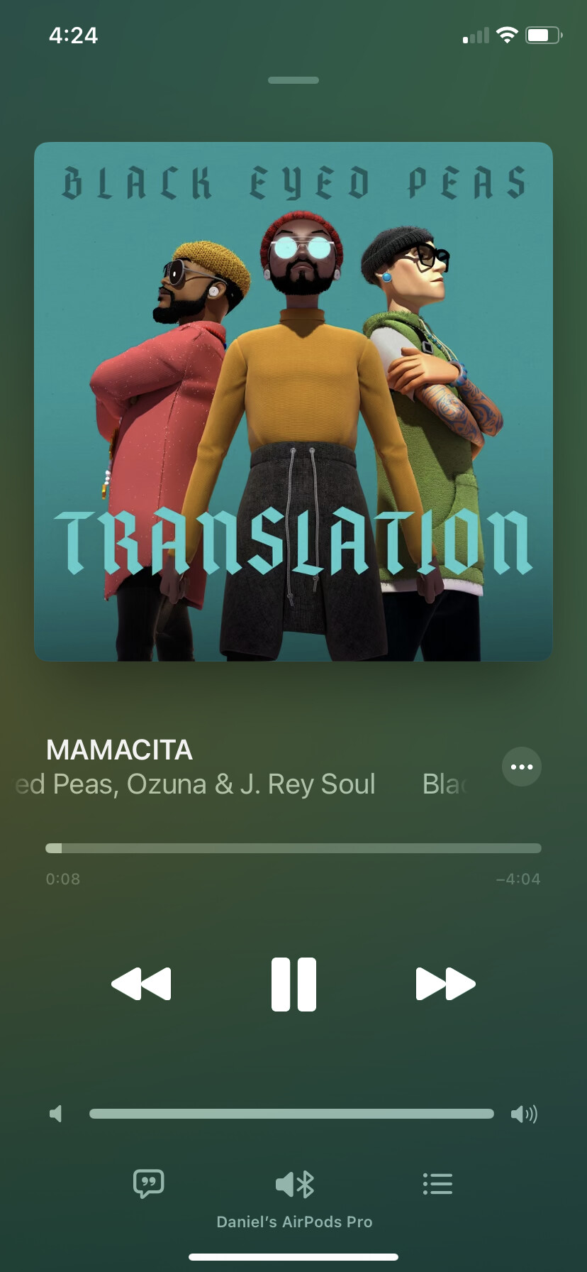Go back to previous track
Viewport: 587px width, 1272px height.
(141, 984)
